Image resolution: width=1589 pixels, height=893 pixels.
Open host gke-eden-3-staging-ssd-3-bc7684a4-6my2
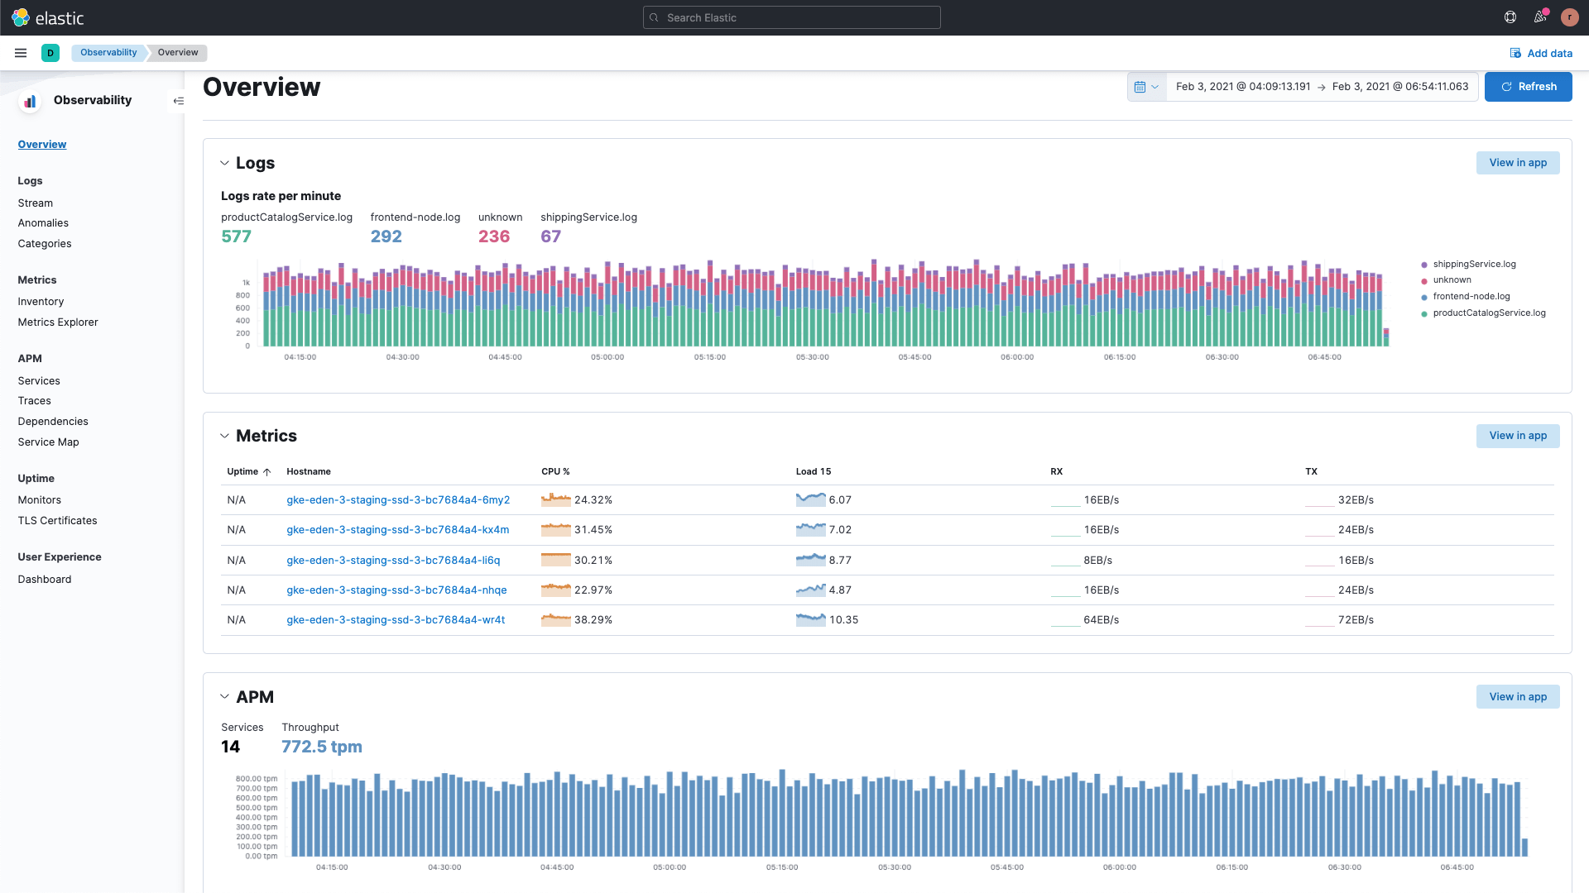point(398,500)
